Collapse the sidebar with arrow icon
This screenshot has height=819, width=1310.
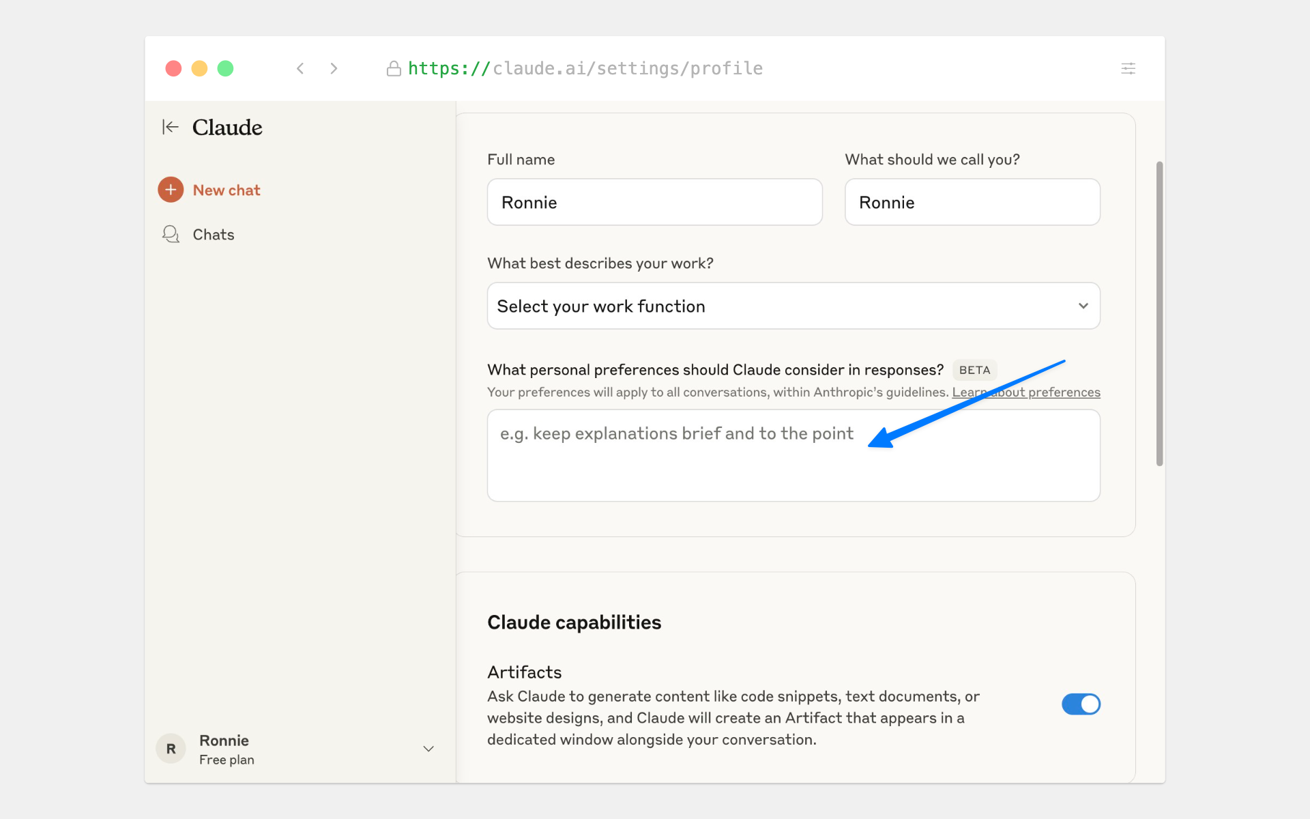coord(170,127)
